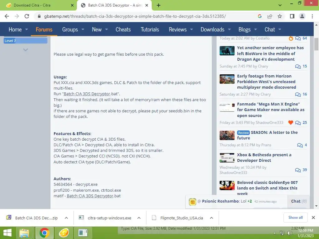The image size is (319, 239).
Task: Expand the Chat nav dropdown arrow
Action: click(280, 30)
